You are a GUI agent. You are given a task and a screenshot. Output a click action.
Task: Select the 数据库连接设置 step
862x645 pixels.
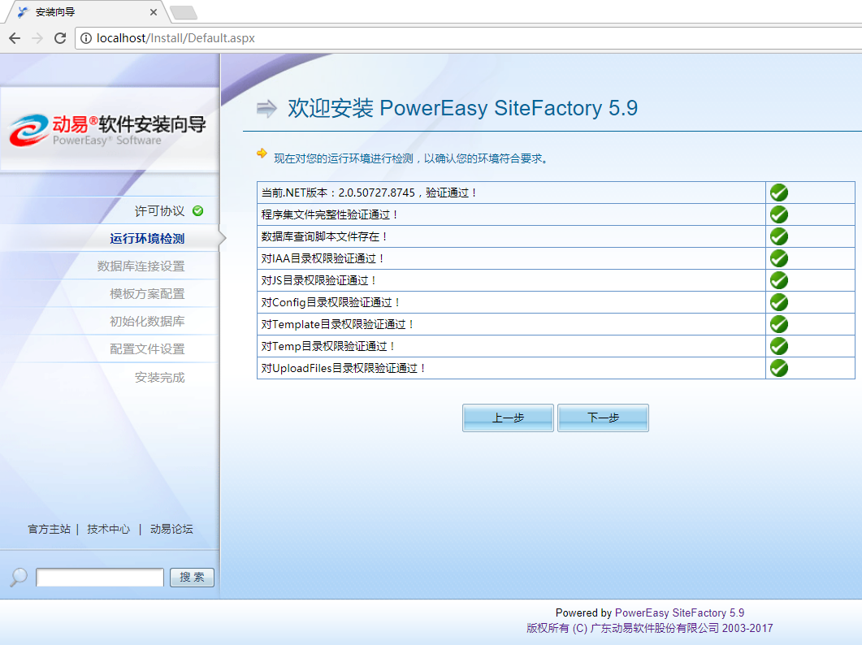(x=141, y=266)
